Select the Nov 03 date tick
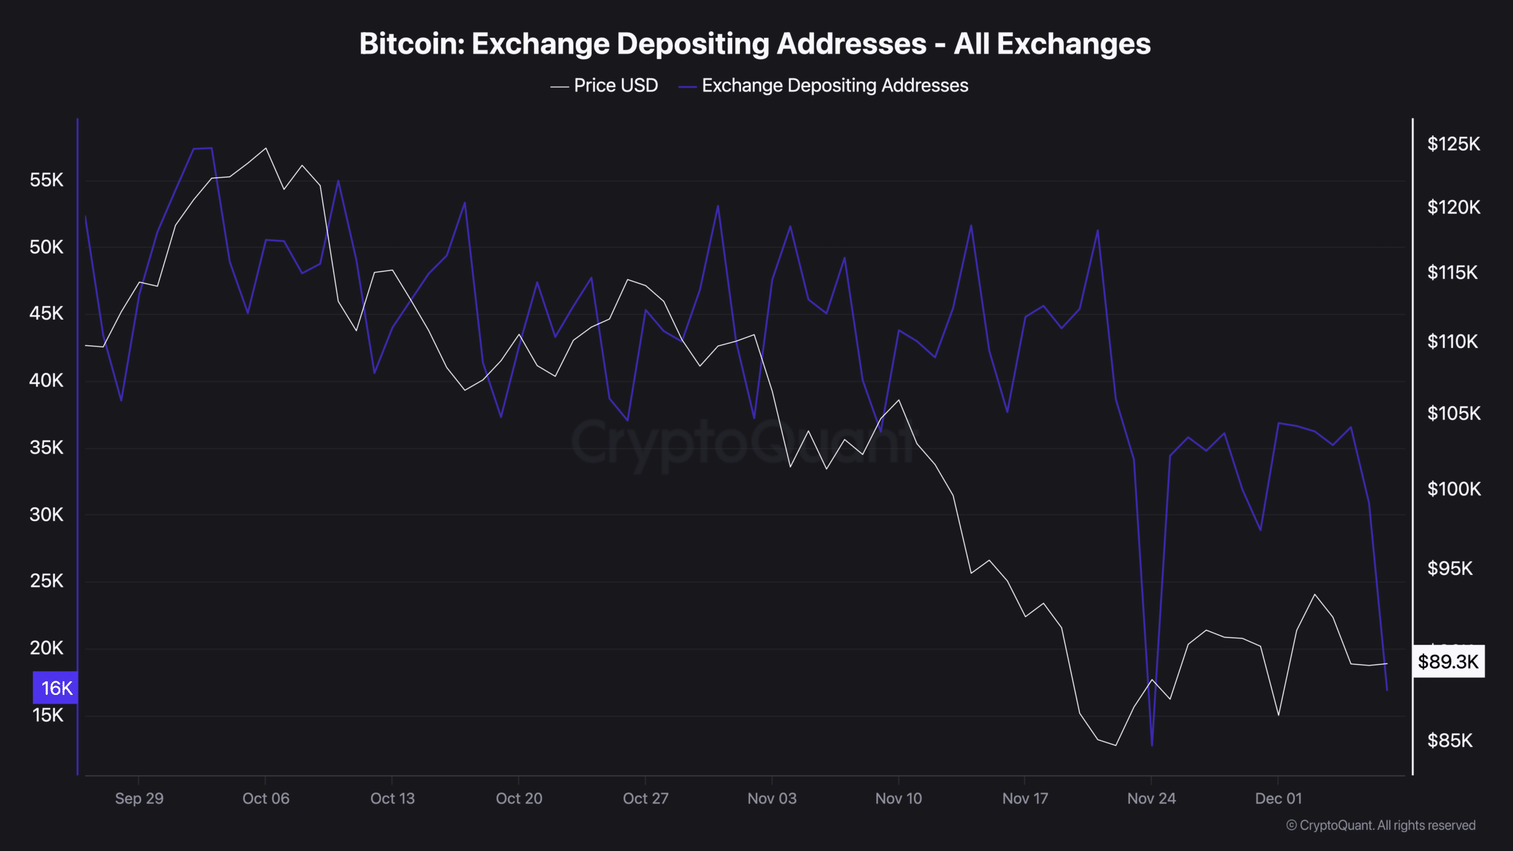1513x851 pixels. tap(772, 798)
